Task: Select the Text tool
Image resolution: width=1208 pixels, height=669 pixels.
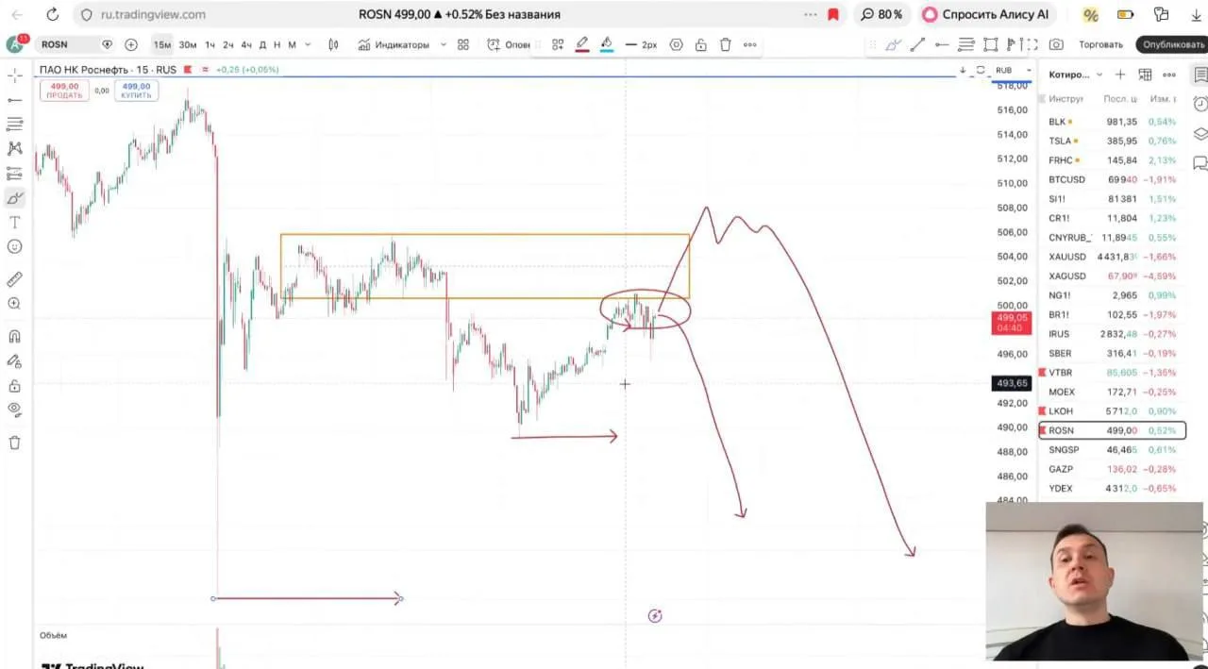Action: click(14, 223)
